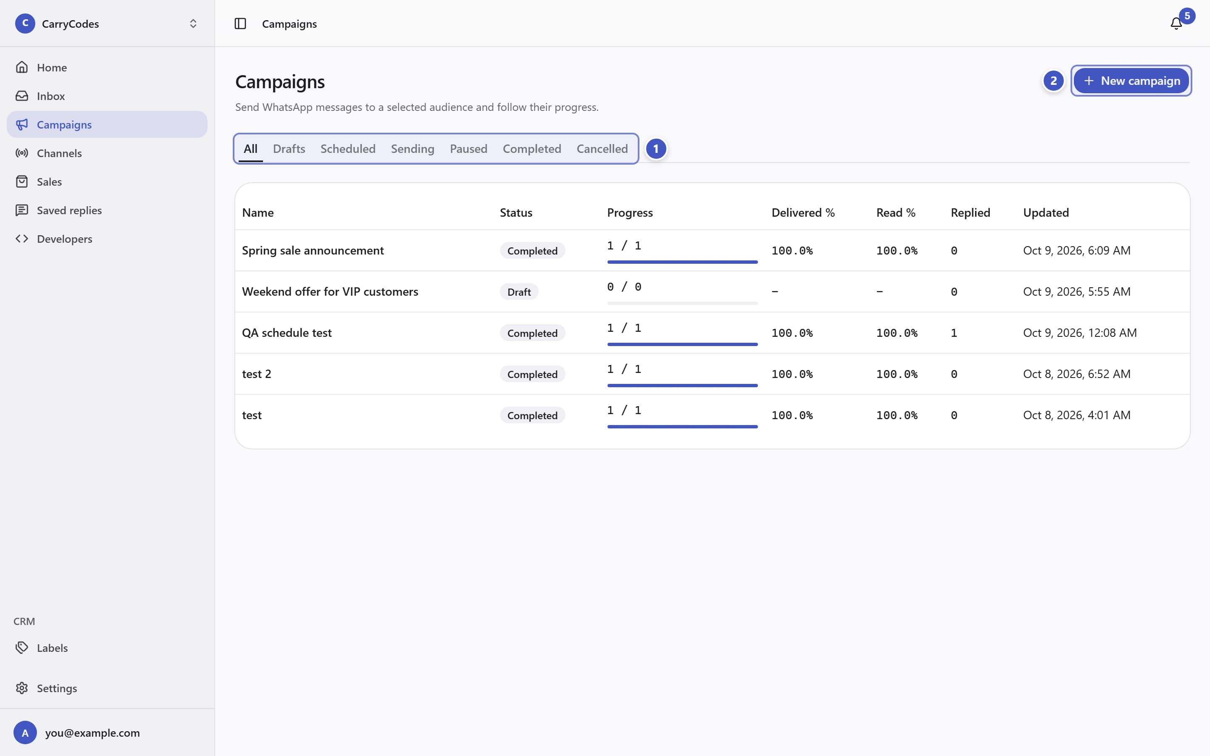The width and height of the screenshot is (1210, 756).
Task: Click the progress bar of QA schedule test
Action: (682, 344)
